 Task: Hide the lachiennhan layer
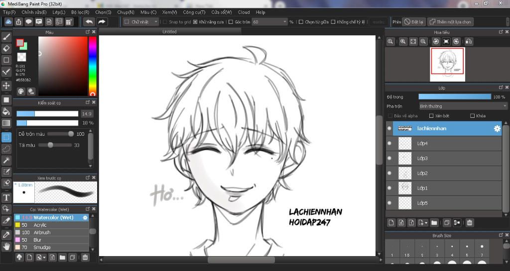point(389,128)
